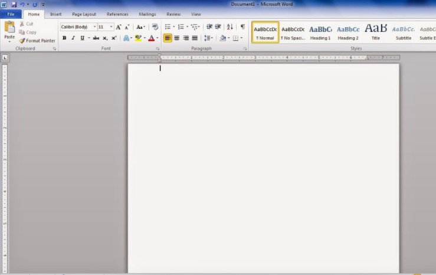
Task: Expand the Font dialog launcher
Action: pyautogui.click(x=158, y=48)
